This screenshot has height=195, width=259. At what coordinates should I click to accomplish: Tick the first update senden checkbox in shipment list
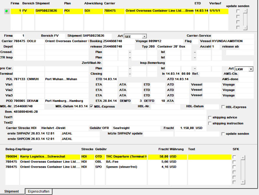pyautogui.click(x=238, y=11)
